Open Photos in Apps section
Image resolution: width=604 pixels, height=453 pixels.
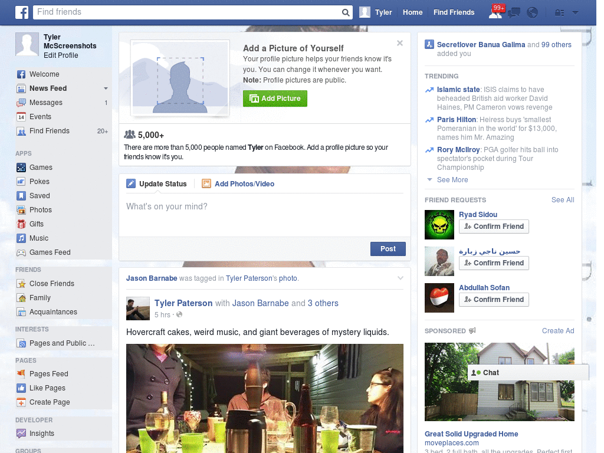point(64,210)
